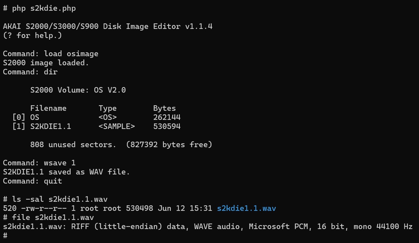Image resolution: width=419 pixels, height=243 pixels.
Task: Click the 262144 bytes value
Action: point(167,117)
